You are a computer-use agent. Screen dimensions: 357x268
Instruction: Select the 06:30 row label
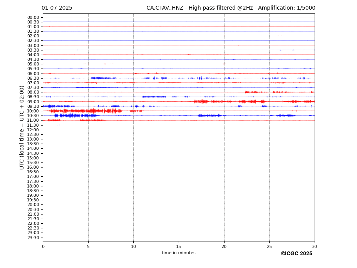pyautogui.click(x=33, y=78)
